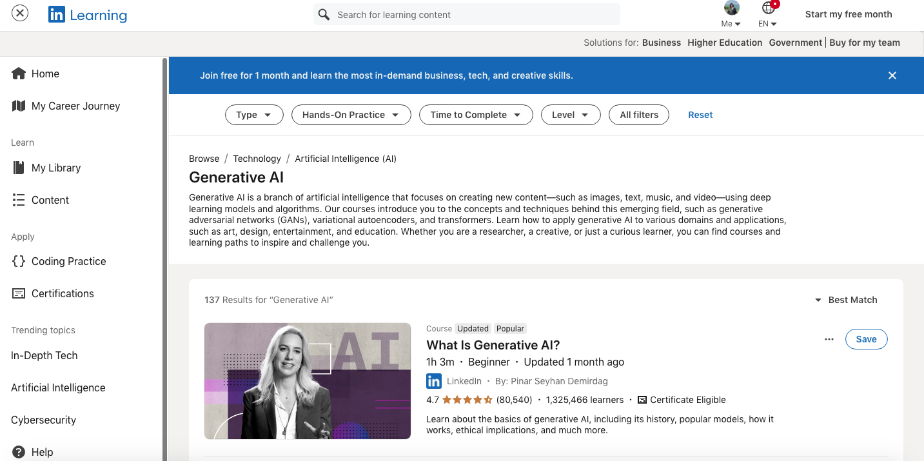Click the Certificate Eligible icon
This screenshot has height=461, width=924.
coord(642,400)
